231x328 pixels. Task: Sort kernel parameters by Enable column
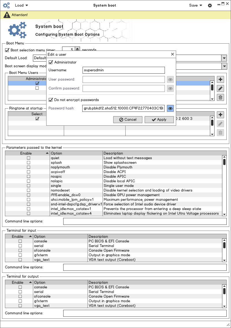click(x=27, y=153)
